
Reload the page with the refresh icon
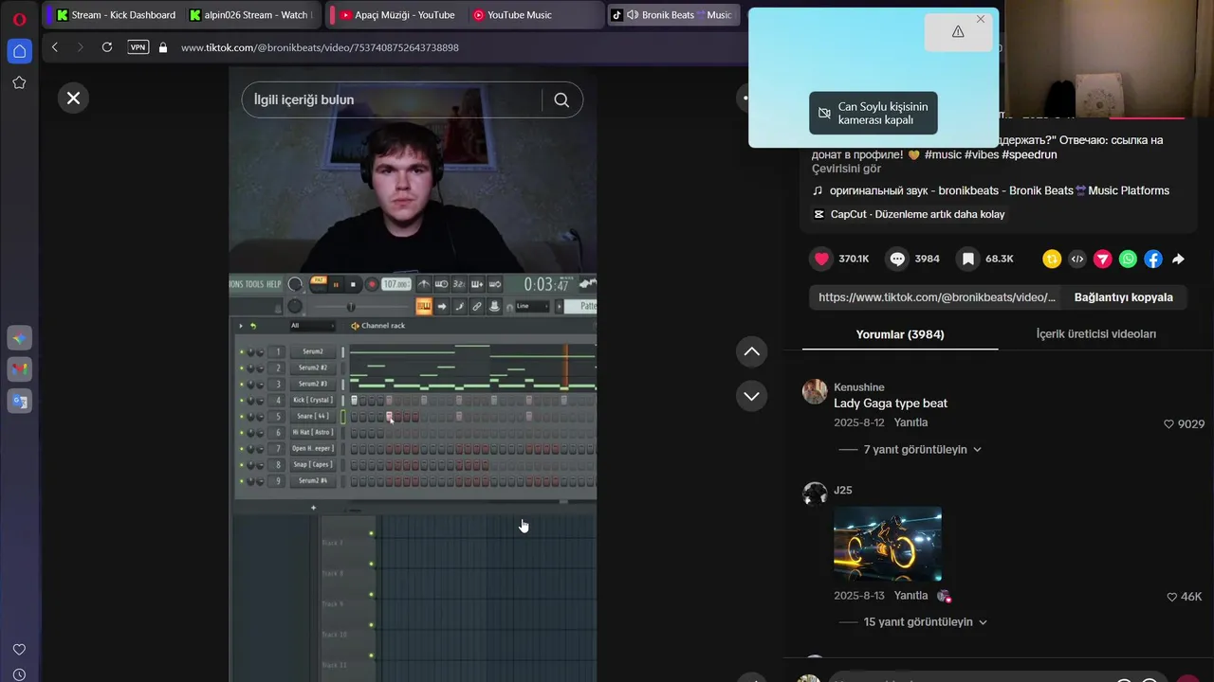(106, 47)
